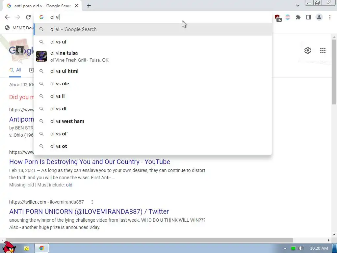337x253 pixels.
Task: Open the Google apps grid
Action: tap(323, 50)
